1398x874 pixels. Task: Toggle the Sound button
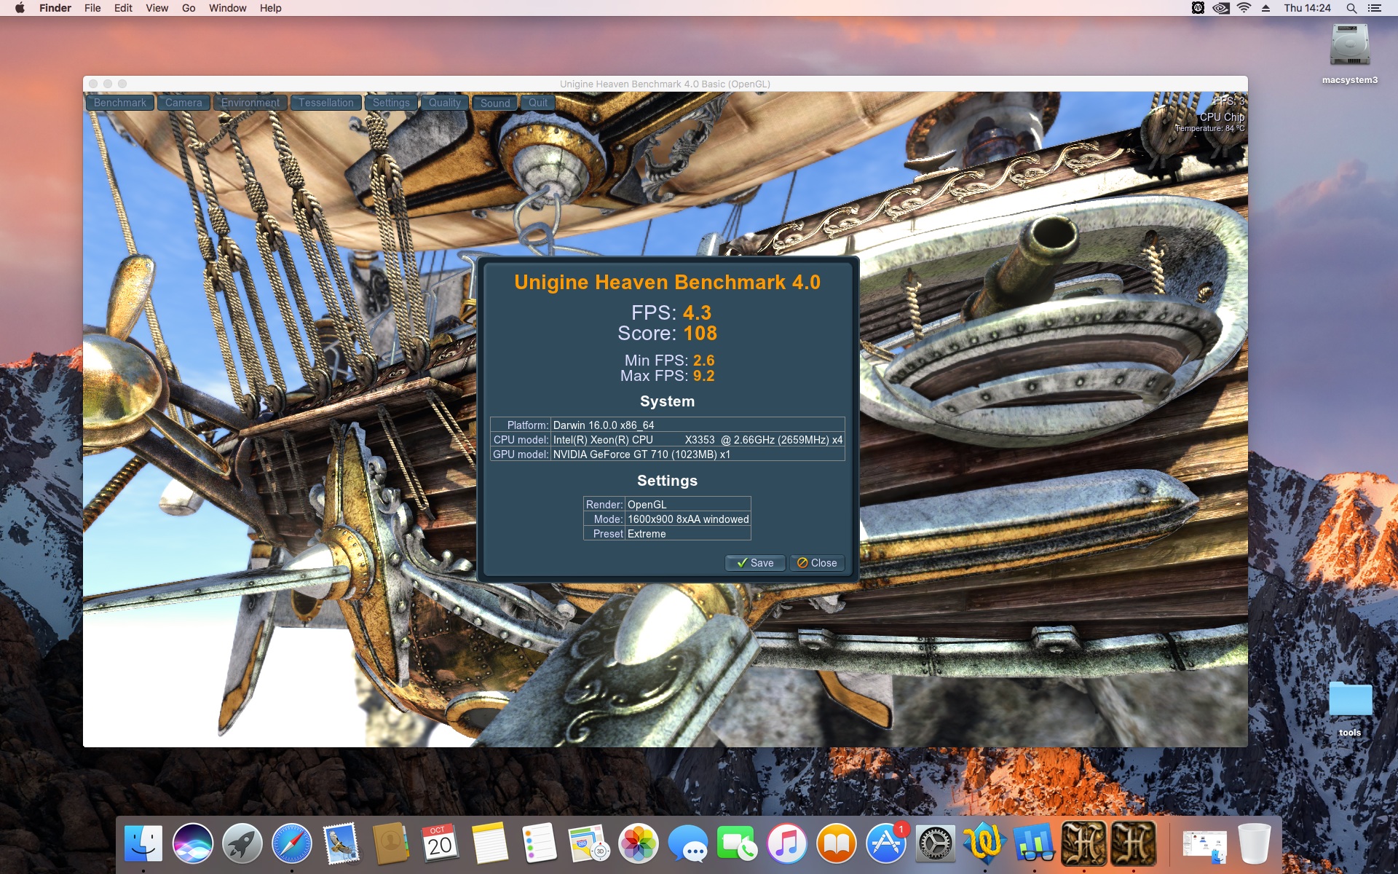point(495,103)
